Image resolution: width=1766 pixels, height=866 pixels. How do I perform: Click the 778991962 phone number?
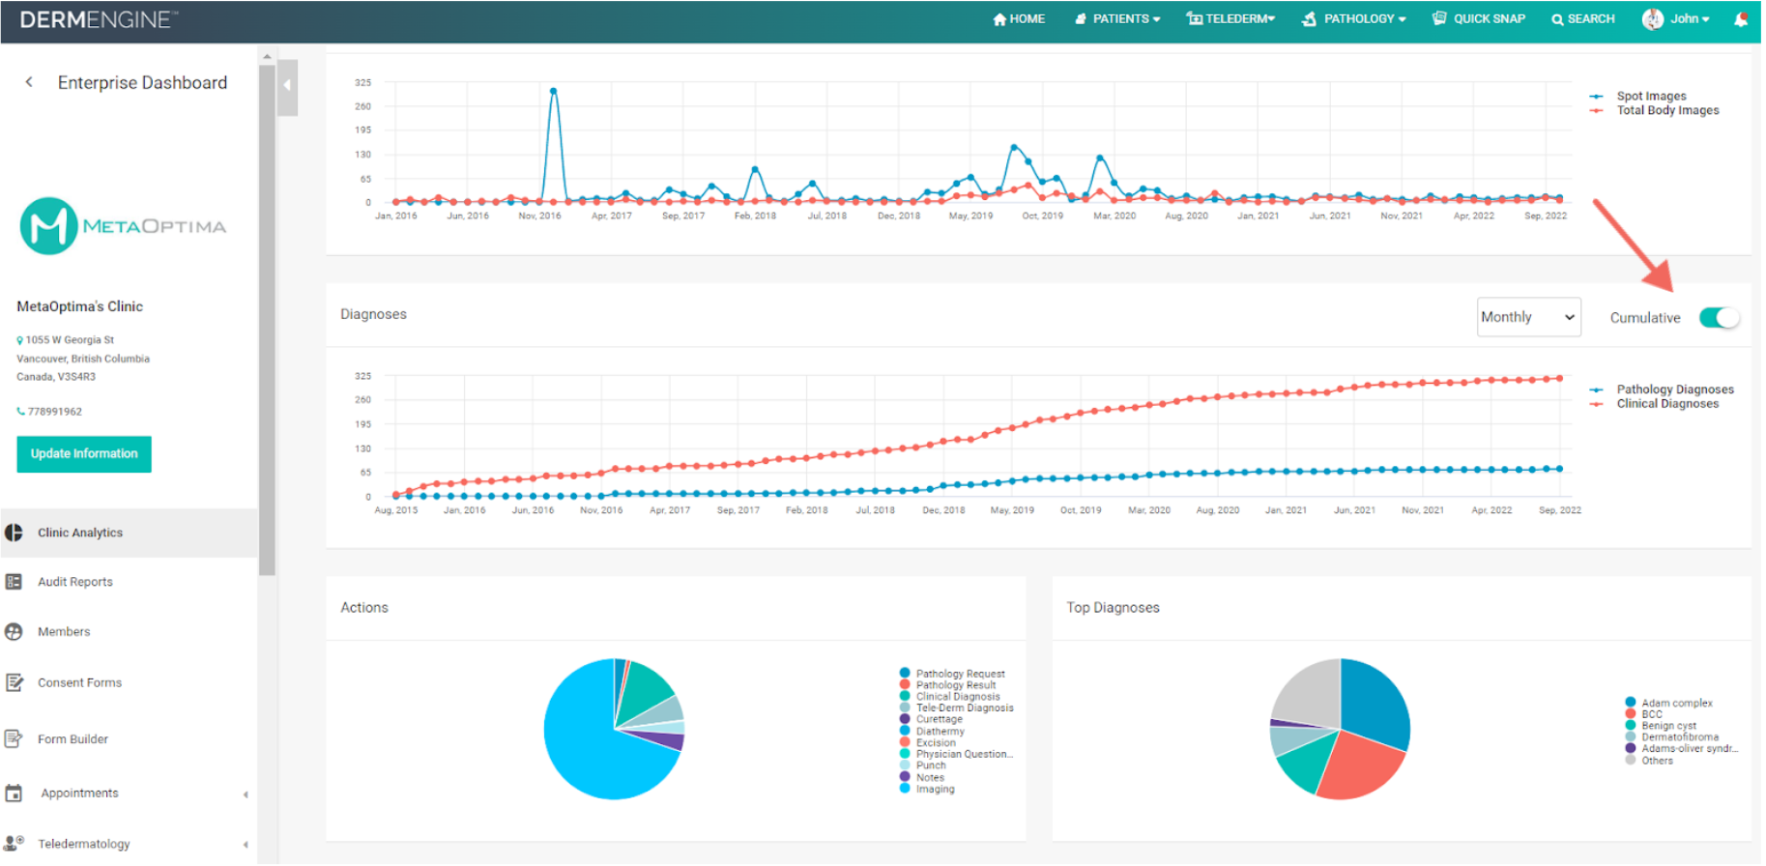pos(55,412)
